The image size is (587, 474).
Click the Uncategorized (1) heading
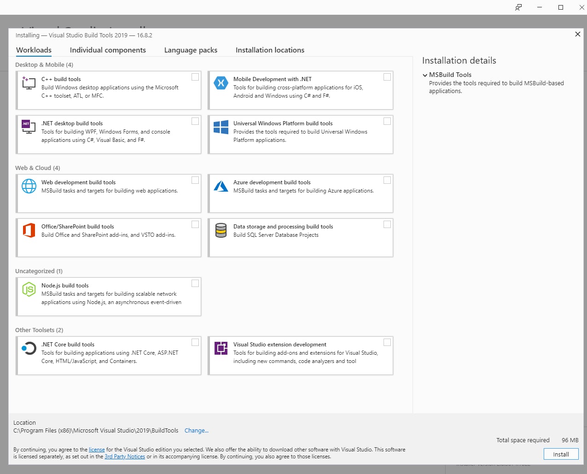click(39, 271)
